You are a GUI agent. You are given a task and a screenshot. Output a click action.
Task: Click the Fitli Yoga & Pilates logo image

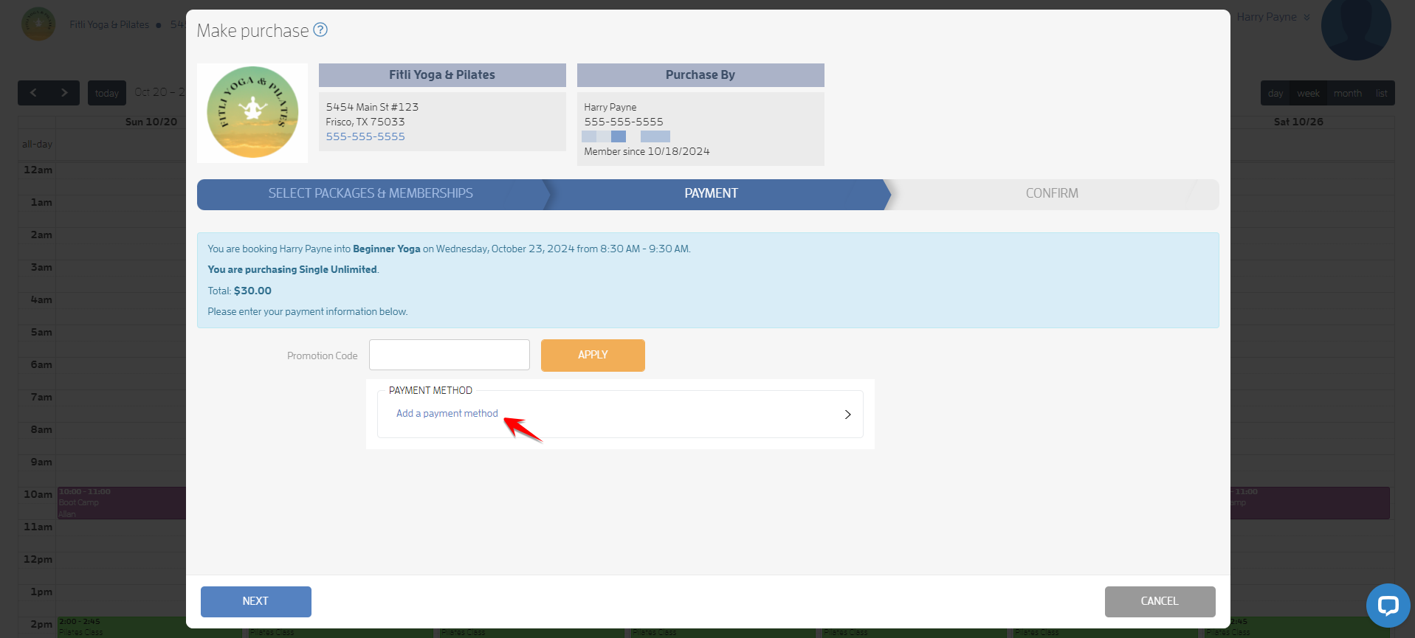tap(252, 113)
